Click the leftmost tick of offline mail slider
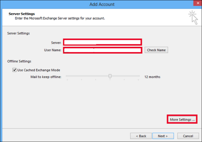This screenshot has width=202, height=142. pyautogui.click(x=67, y=80)
